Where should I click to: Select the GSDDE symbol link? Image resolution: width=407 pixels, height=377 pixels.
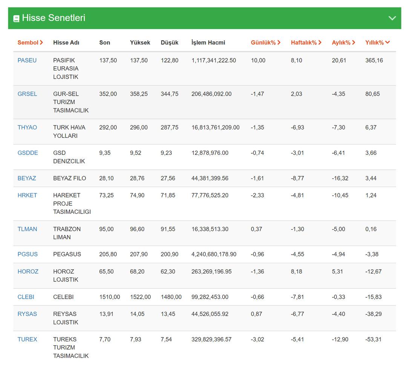(x=28, y=153)
